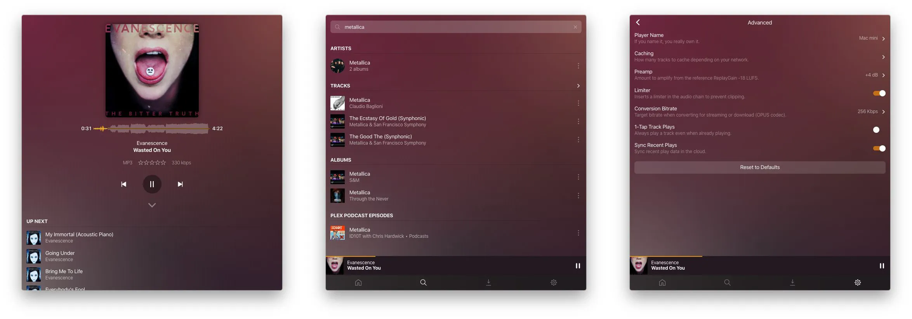Seek within the waveform progress bar
The image size is (912, 319).
pos(151,128)
